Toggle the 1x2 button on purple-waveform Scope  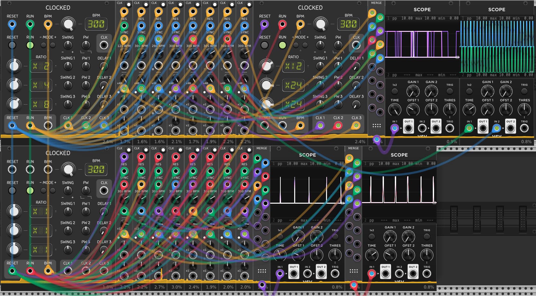pos(395,91)
